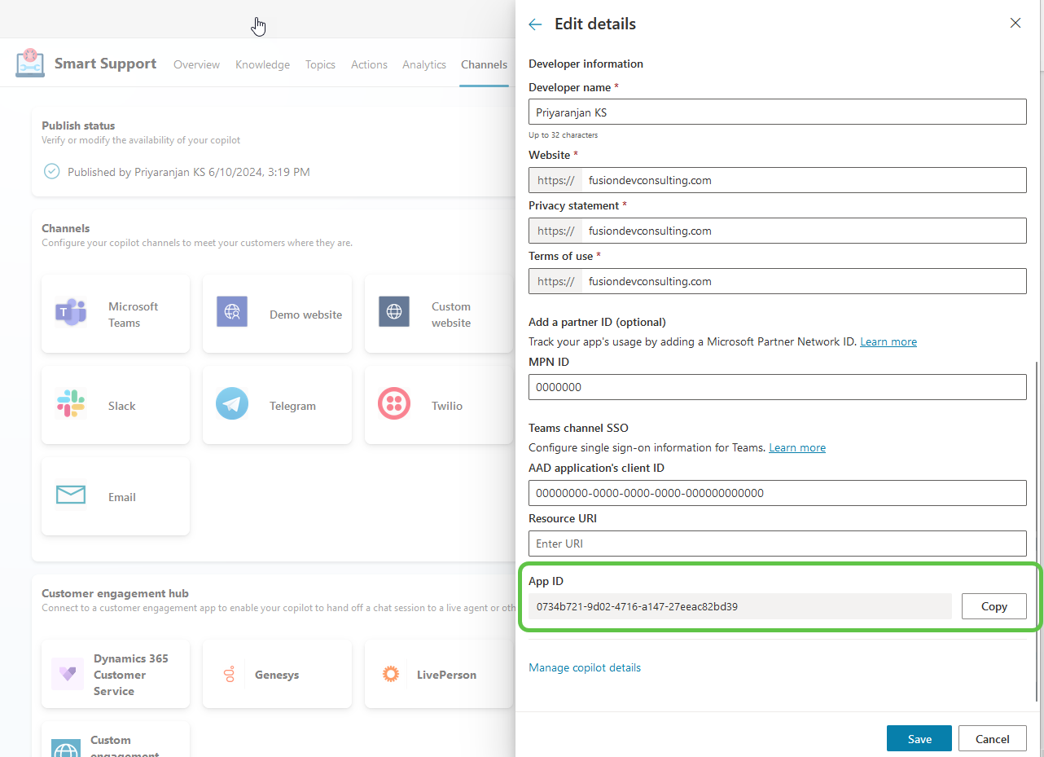Select the Custom website globe icon
This screenshot has height=757, width=1044.
point(394,312)
